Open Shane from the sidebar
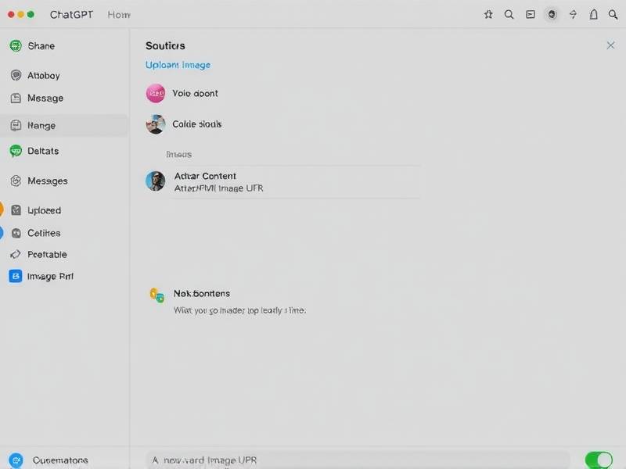 point(41,46)
